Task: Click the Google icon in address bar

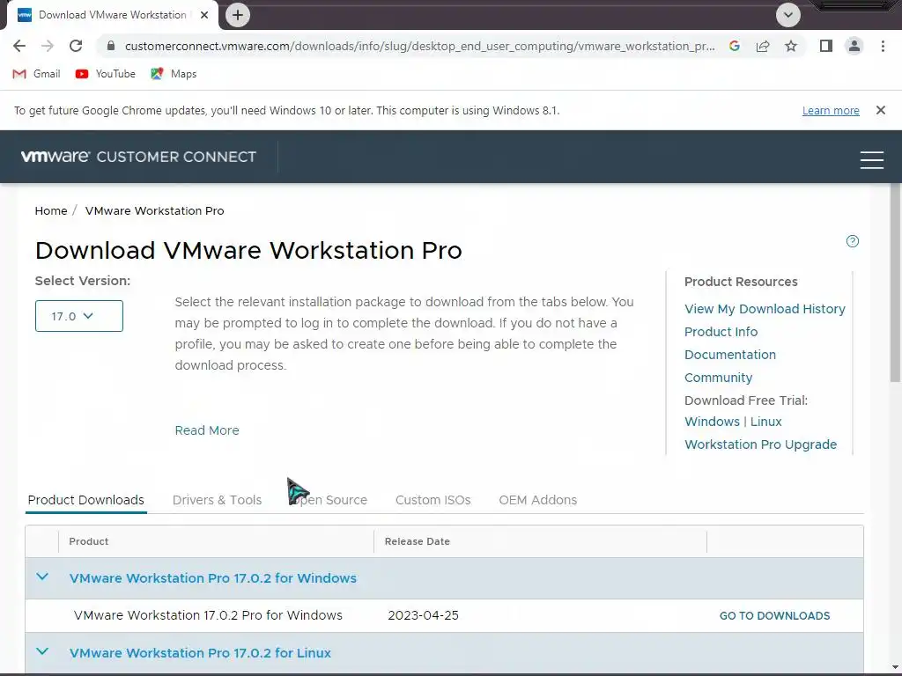Action: (x=734, y=46)
